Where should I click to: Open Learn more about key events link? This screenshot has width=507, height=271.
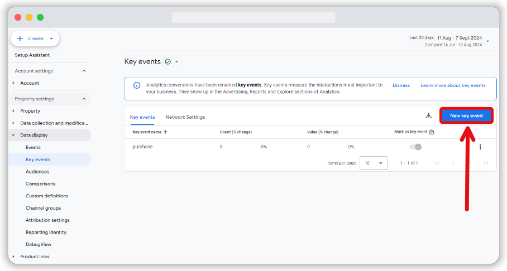click(x=453, y=85)
